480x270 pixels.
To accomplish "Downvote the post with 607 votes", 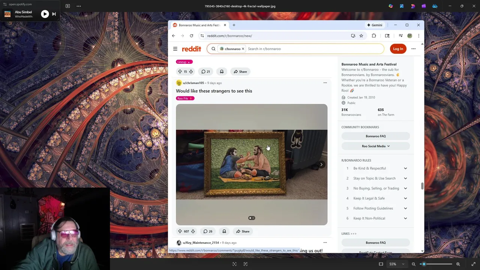I will 193,231.
